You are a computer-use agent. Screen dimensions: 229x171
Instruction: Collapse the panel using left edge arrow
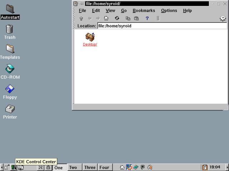point(2,167)
